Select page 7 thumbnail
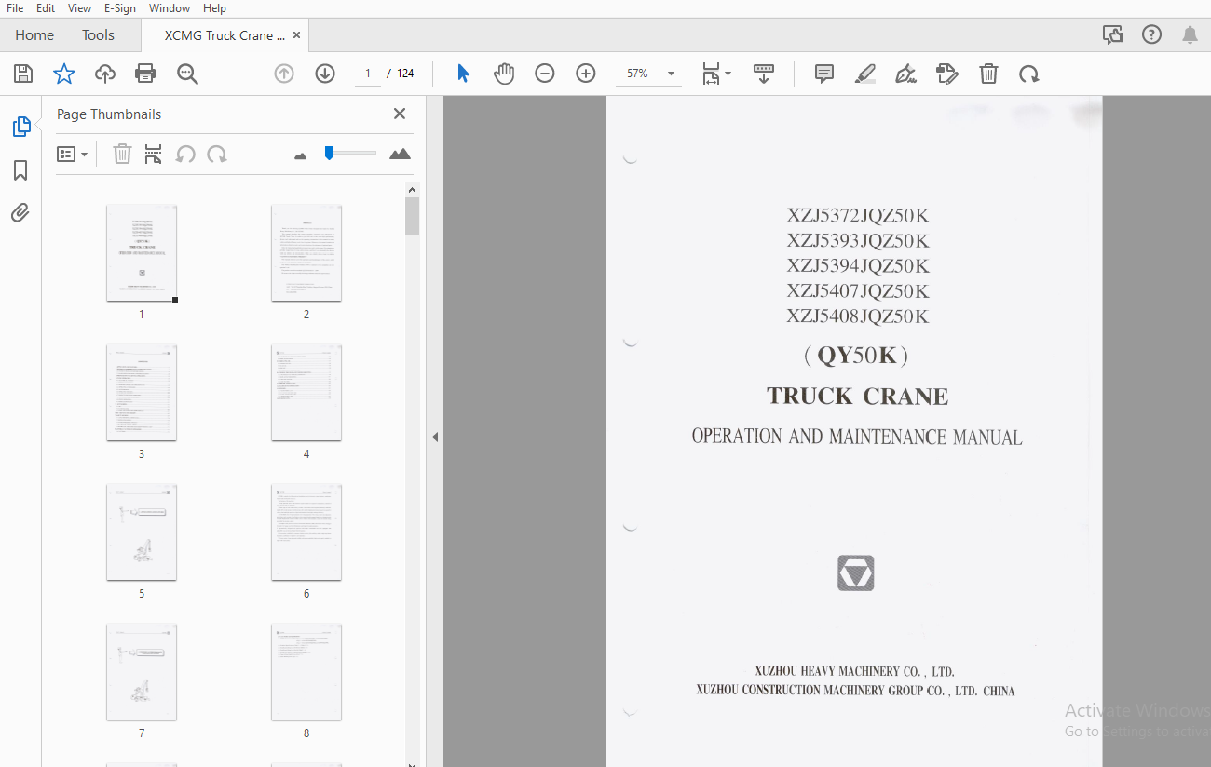 coord(142,672)
